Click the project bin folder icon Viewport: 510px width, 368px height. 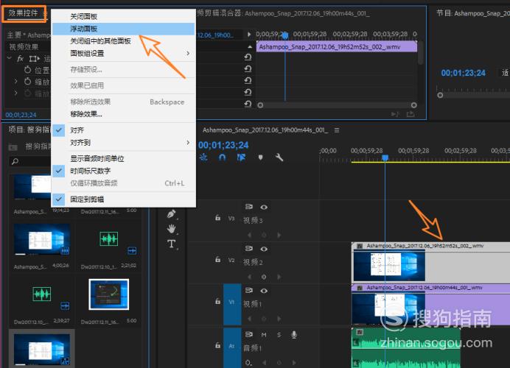[13, 147]
